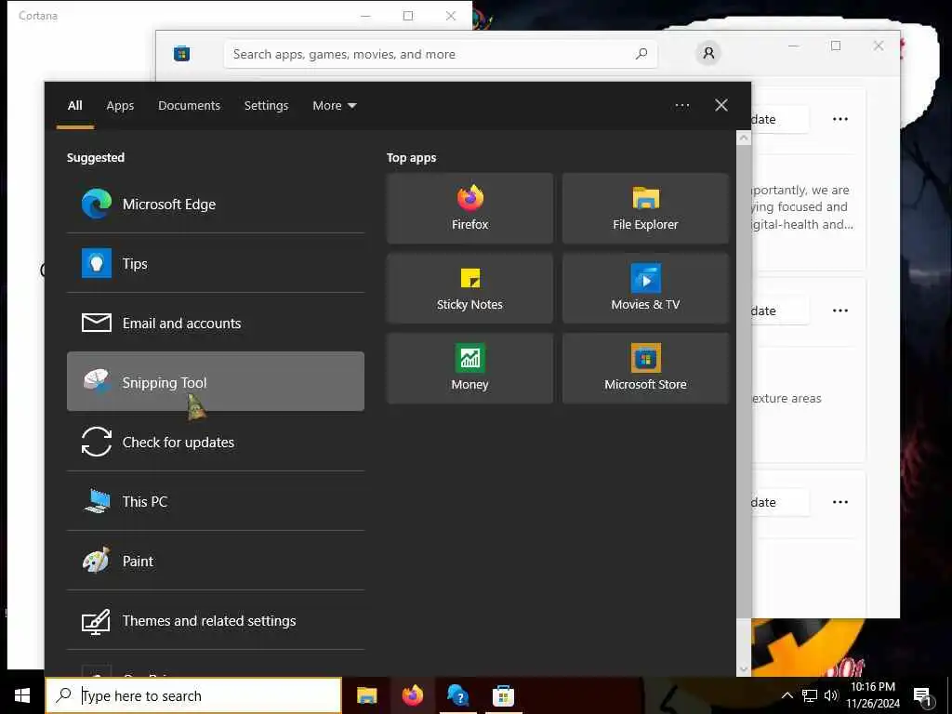Open search panel options ellipsis menu

click(x=682, y=106)
